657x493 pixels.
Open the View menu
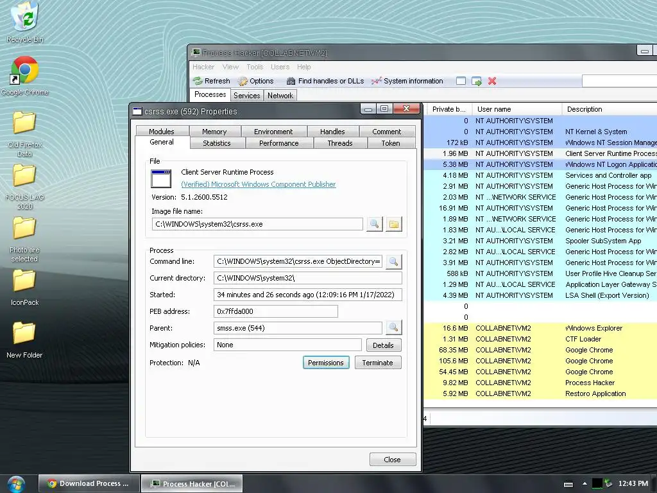click(230, 67)
